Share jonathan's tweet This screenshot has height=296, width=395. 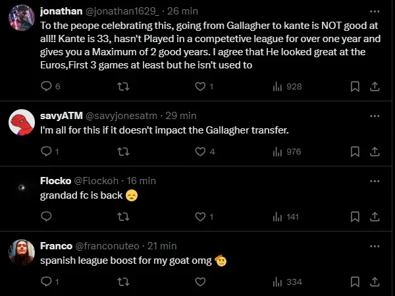(x=374, y=87)
